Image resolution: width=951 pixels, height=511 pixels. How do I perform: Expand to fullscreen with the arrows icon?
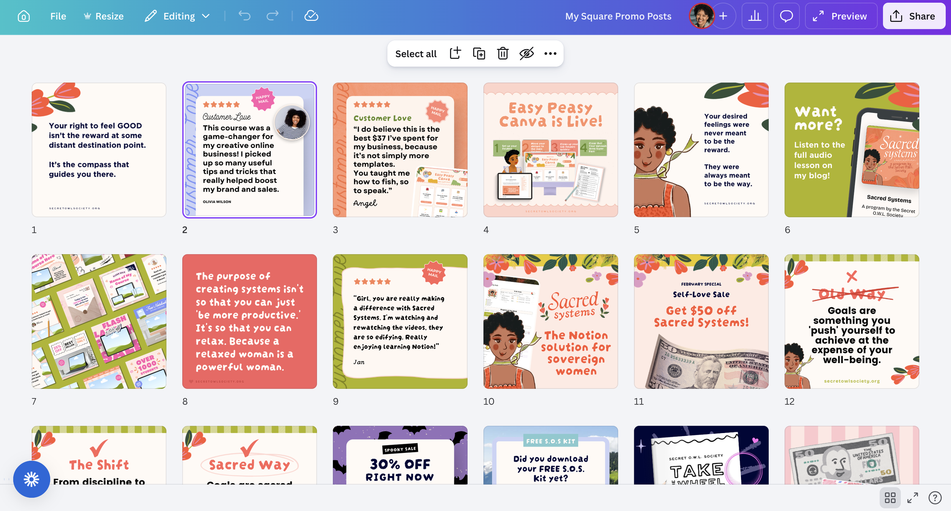tap(912, 497)
